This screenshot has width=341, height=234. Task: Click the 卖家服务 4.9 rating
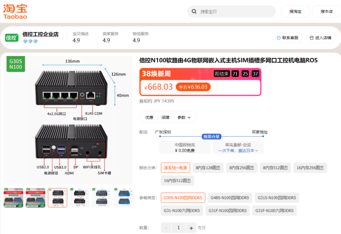point(110,37)
